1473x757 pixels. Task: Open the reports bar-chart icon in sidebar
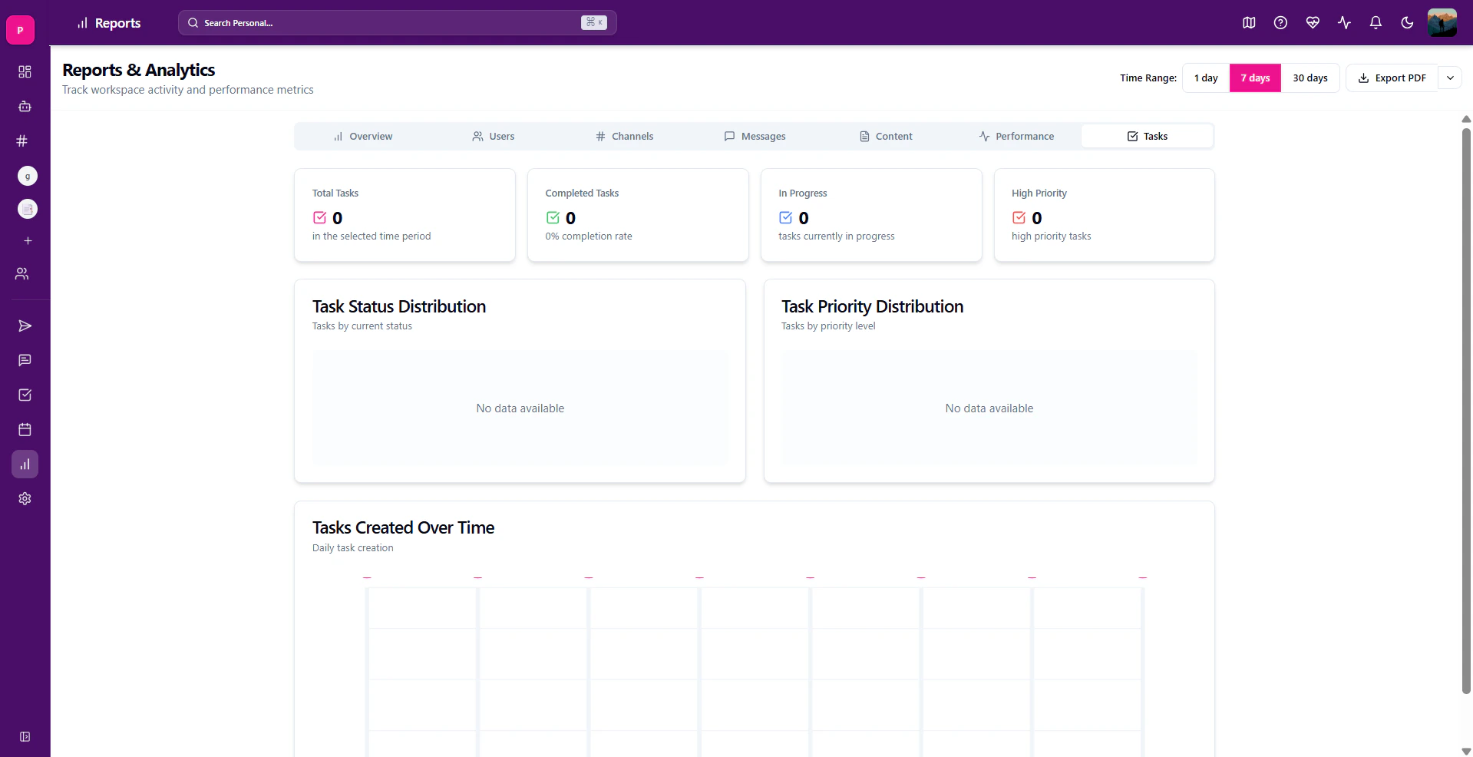[x=25, y=464]
